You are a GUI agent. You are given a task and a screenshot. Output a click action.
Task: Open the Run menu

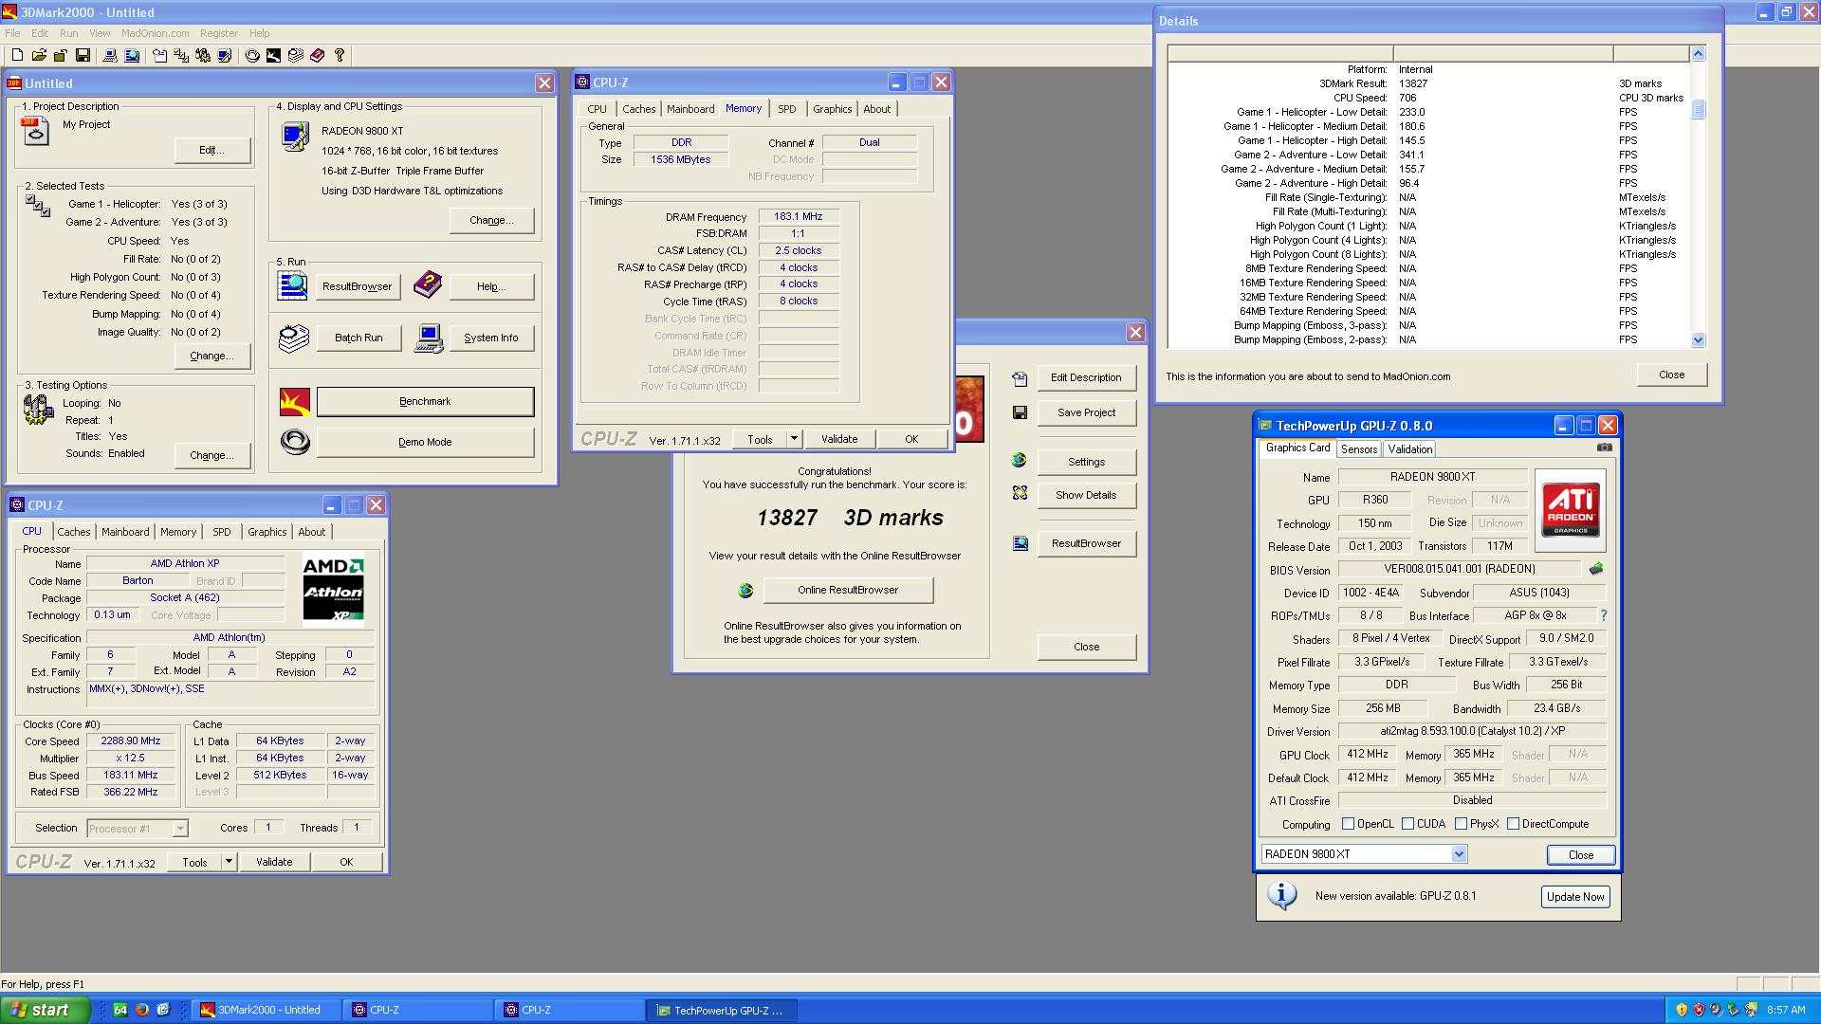(68, 33)
